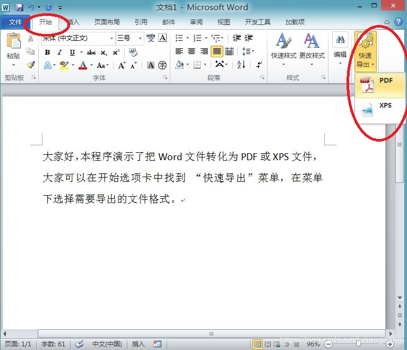This screenshot has height=350, width=407.
Task: Customize Quick Access toolbar dropdown
Action: [x=60, y=8]
